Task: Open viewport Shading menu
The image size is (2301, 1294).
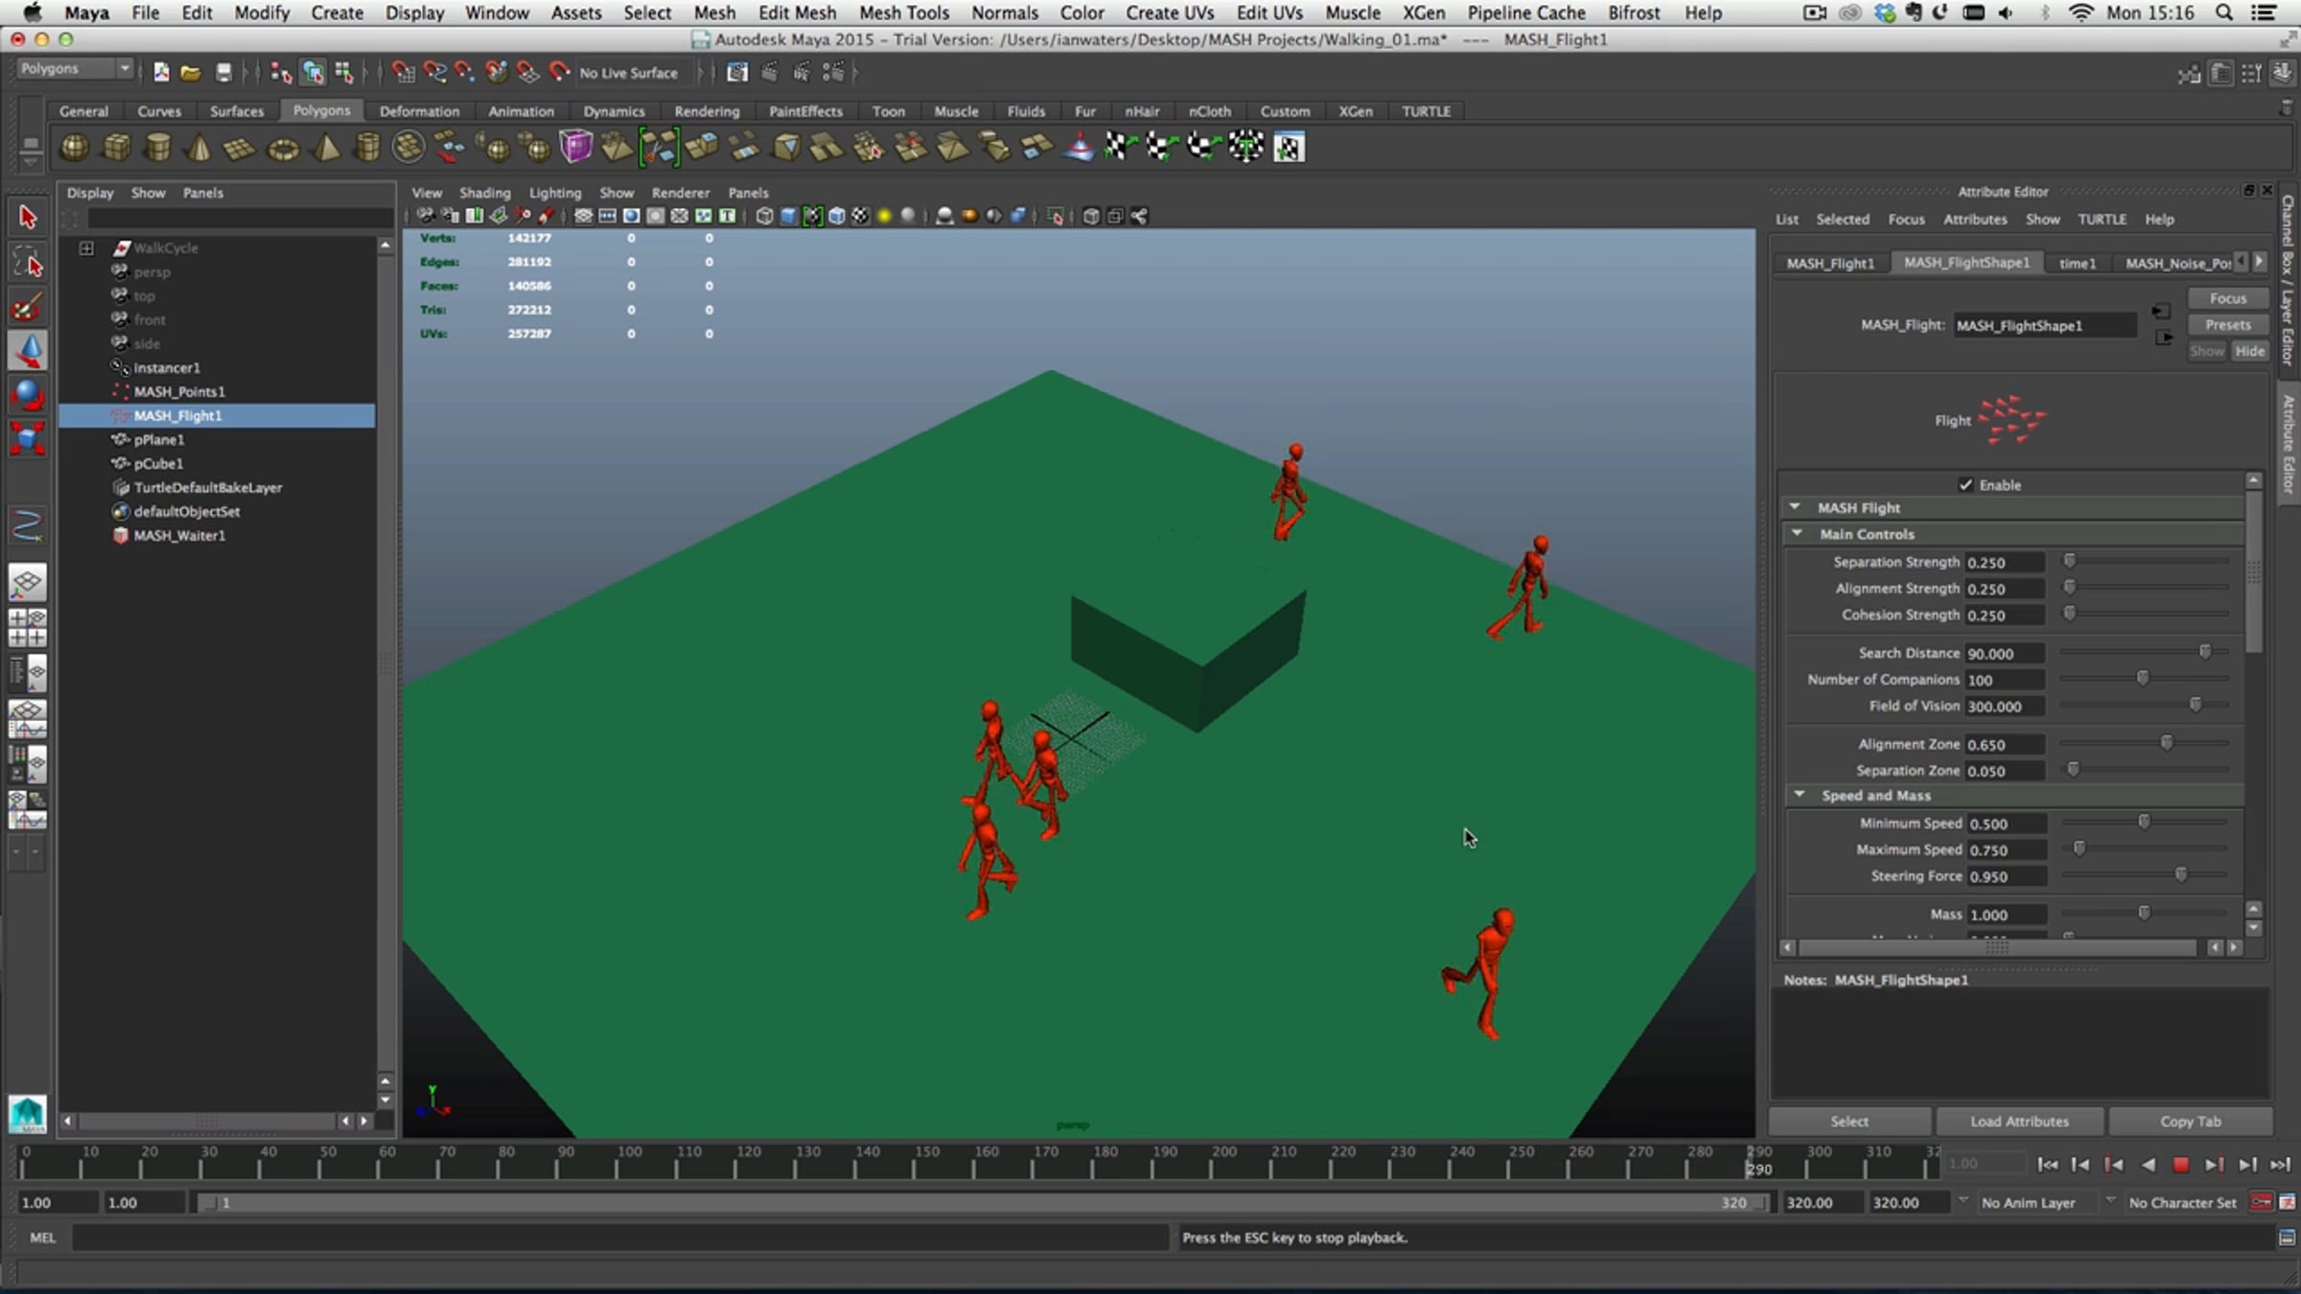Action: tap(484, 193)
